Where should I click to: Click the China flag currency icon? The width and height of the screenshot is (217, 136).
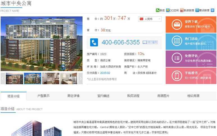(141, 19)
